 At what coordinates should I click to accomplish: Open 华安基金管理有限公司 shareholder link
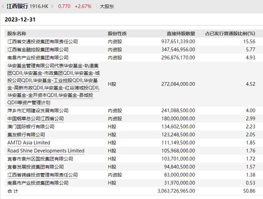pos(54,84)
